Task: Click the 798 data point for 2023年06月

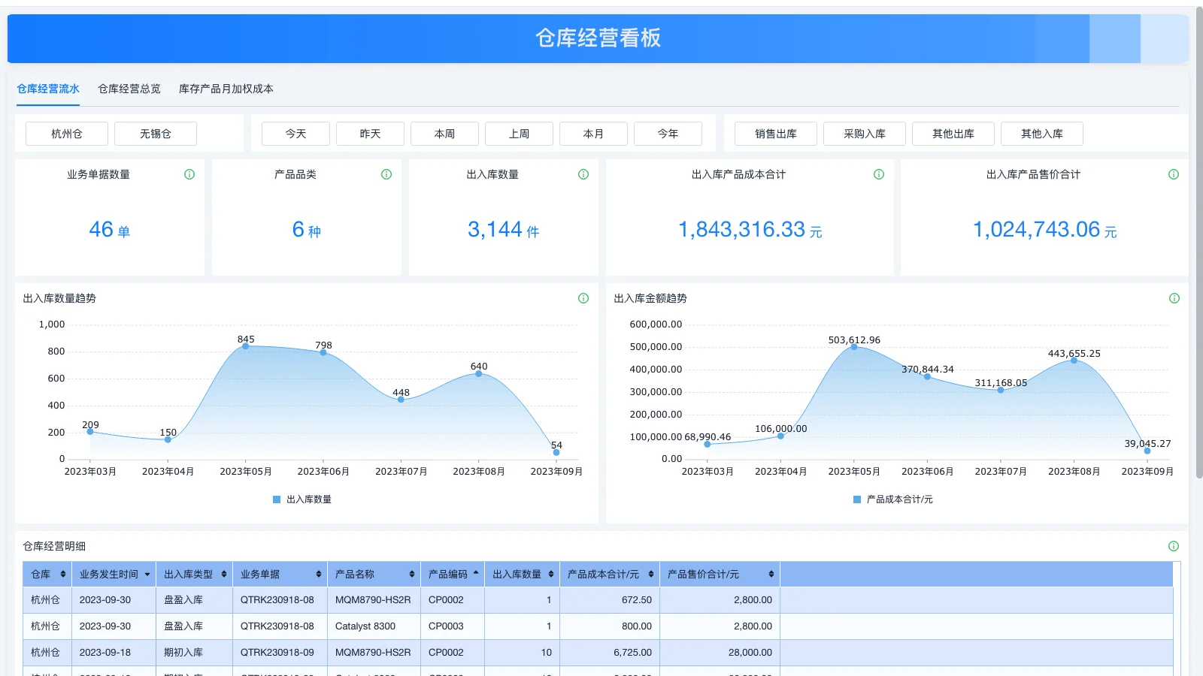Action: 323,352
